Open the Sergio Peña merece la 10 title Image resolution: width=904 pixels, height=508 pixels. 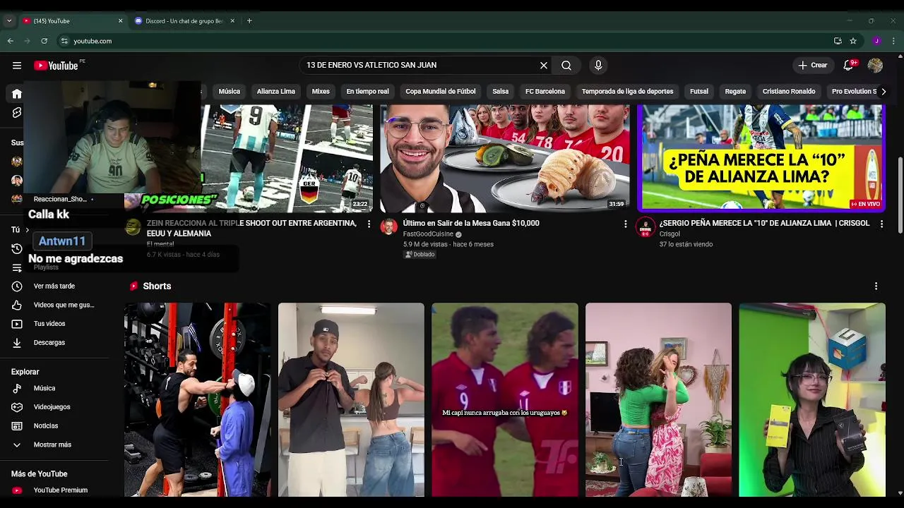pyautogui.click(x=764, y=224)
